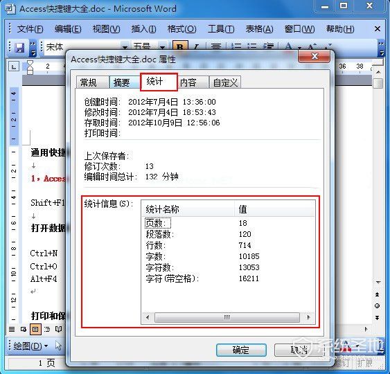The height and width of the screenshot is (374, 390).
Task: Click the Select Browse Object circle button
Action: pos(378,306)
